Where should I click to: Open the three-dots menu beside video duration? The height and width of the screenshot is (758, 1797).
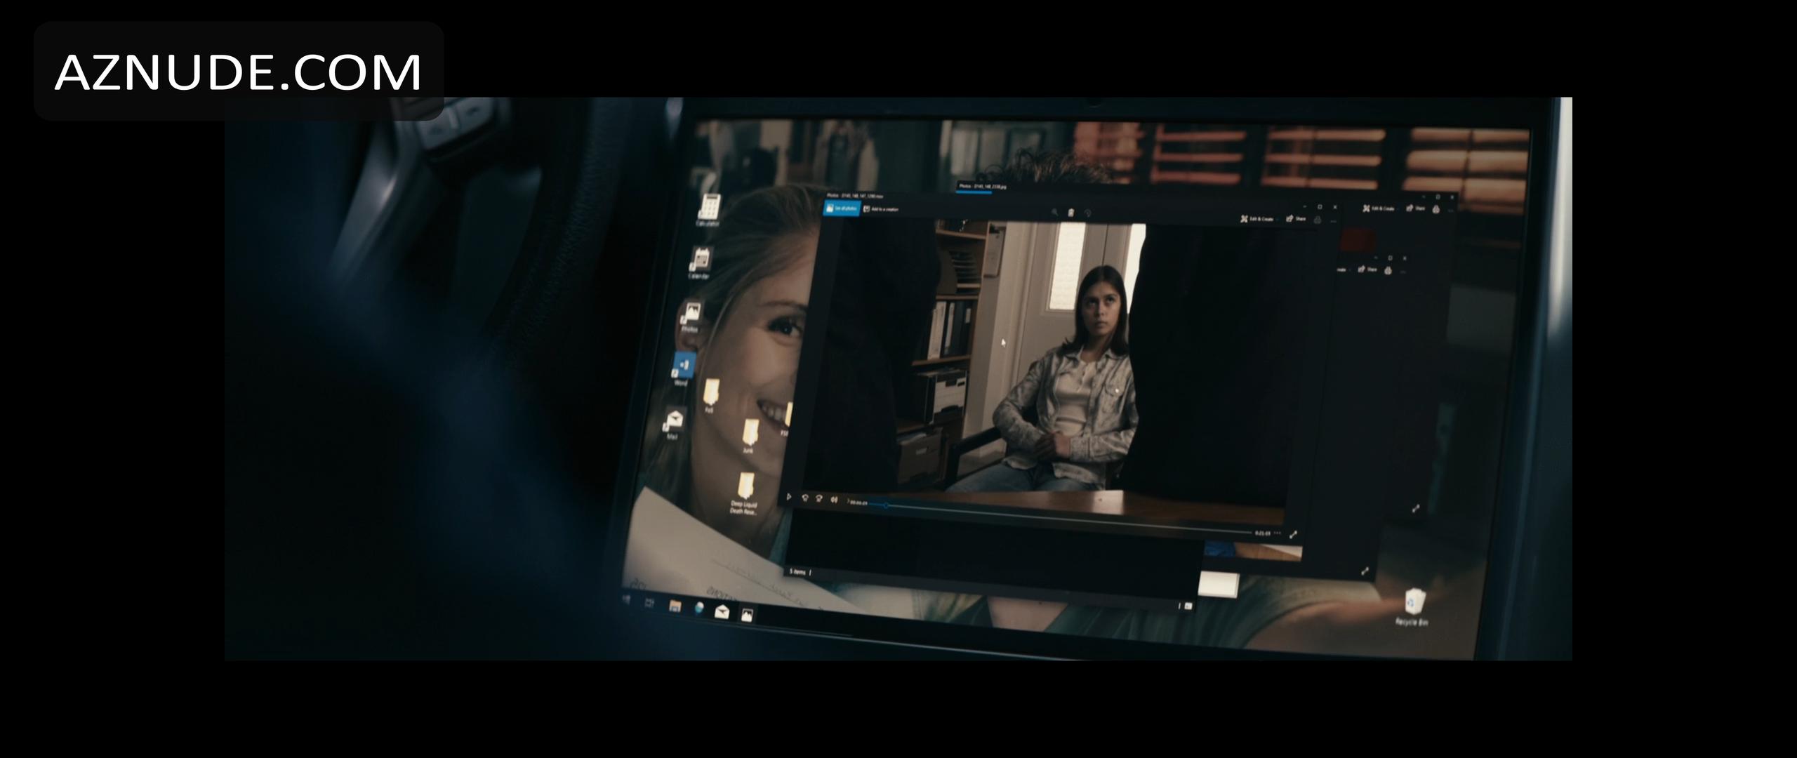click(x=1278, y=533)
